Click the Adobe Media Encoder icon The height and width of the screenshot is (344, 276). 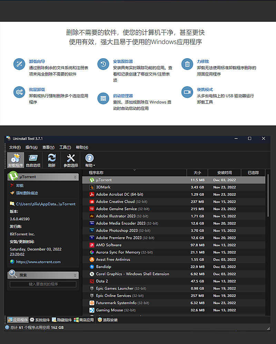(92, 223)
